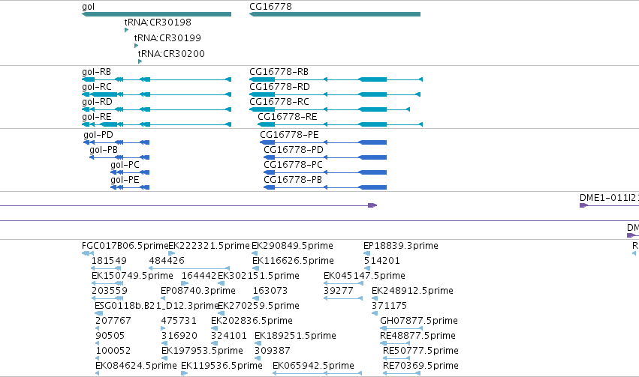This screenshot has height=377, width=639.
Task: Click the EK222321.5prime EST
Action: click(x=209, y=246)
